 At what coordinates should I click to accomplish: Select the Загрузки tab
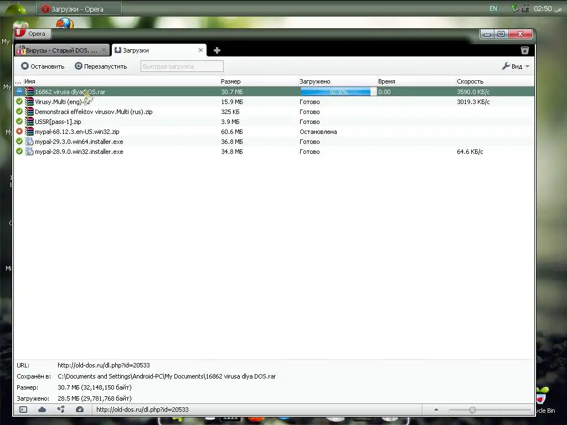tap(159, 50)
